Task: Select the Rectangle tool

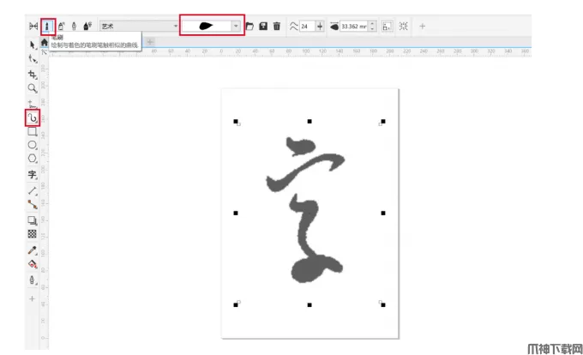Action: [33, 131]
